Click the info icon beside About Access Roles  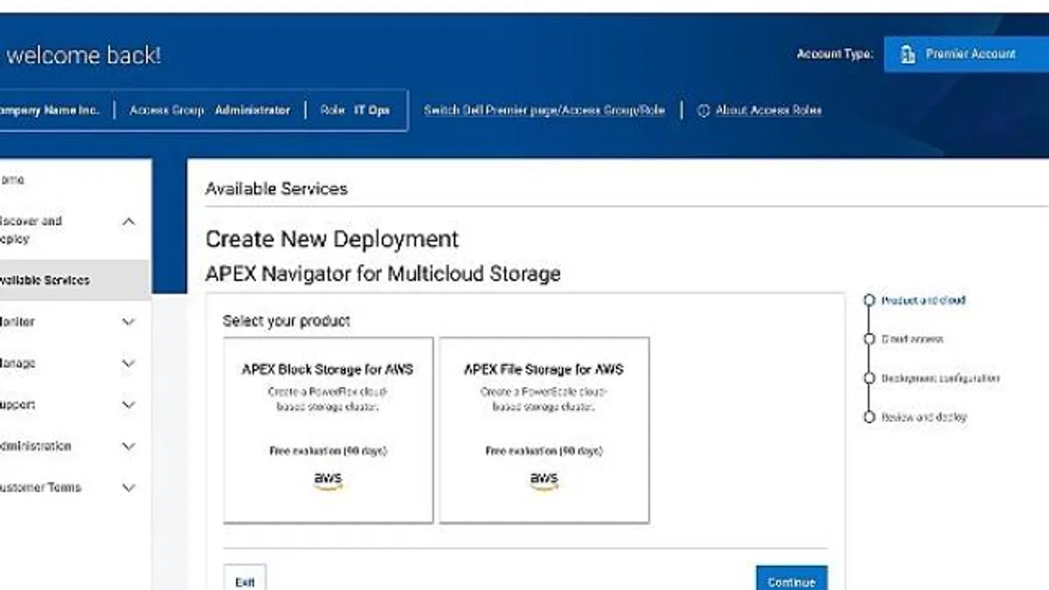pos(703,111)
